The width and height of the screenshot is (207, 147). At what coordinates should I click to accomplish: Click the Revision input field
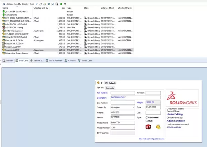click(153, 93)
